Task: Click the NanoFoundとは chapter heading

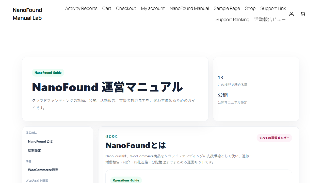Action: click(136, 145)
